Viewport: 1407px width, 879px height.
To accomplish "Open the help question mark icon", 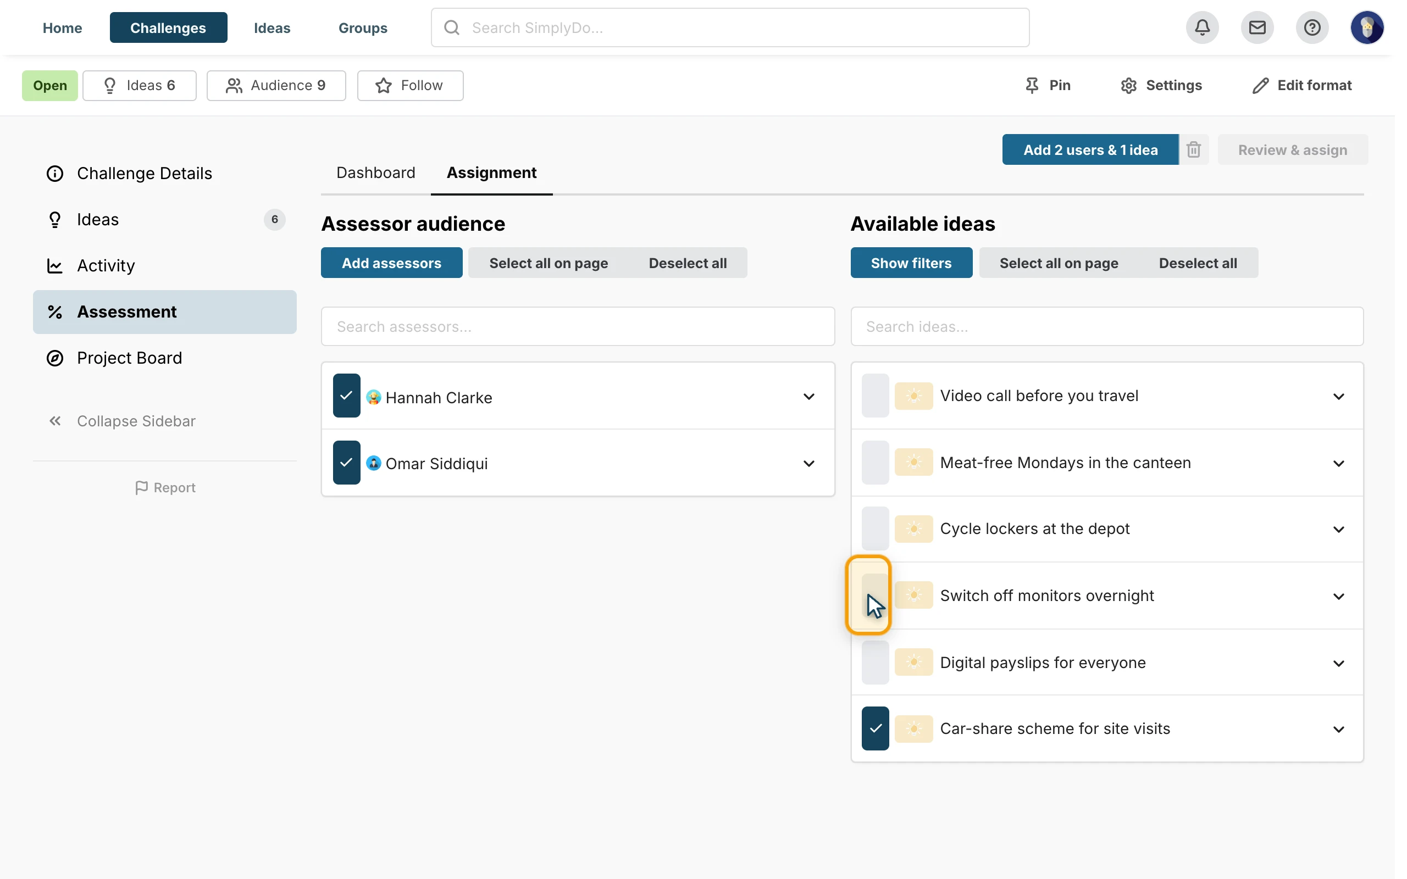I will [x=1312, y=27].
